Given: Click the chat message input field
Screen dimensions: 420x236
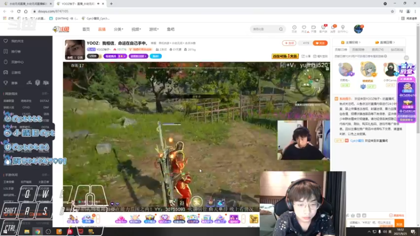Looking at the screenshot, I should click(x=371, y=223).
